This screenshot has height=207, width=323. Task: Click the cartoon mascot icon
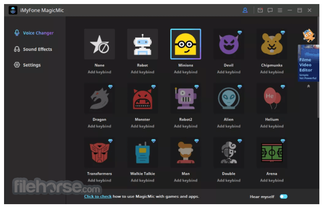coord(308,36)
